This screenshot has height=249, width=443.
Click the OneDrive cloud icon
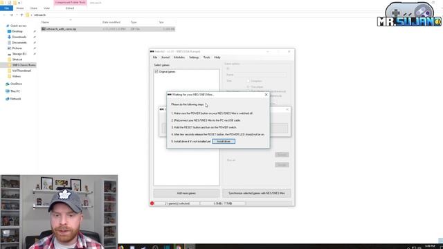pos(8,84)
